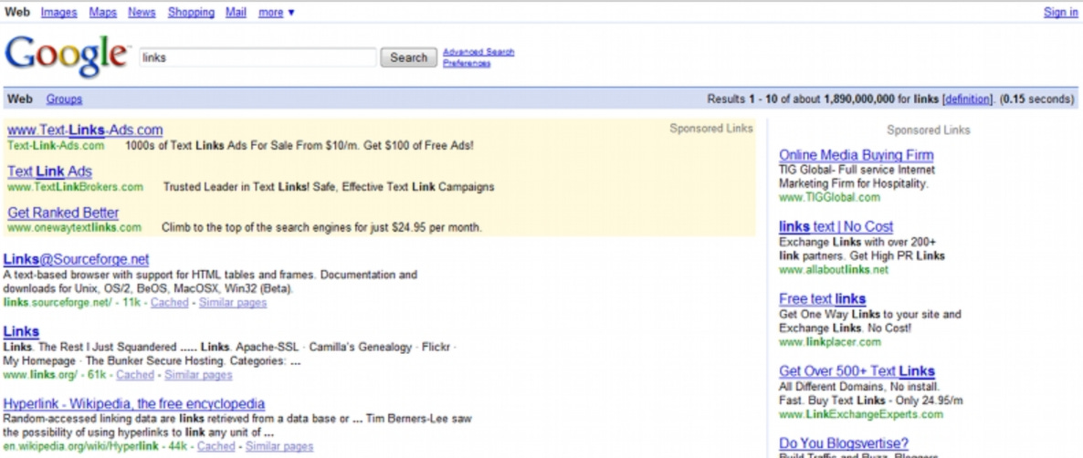Click the Sign in link
1083x458 pixels.
coord(1060,13)
